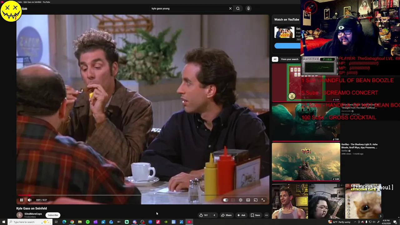Select the 'All' filter chip

[275, 59]
